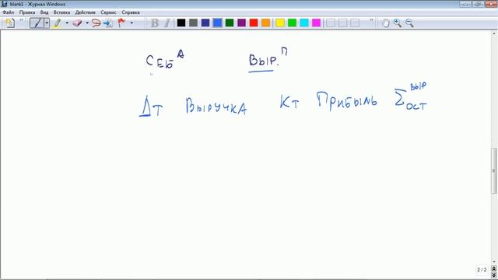Image resolution: width=498 pixels, height=280 pixels.
Task: Select the Eraser tool
Action: 77,23
